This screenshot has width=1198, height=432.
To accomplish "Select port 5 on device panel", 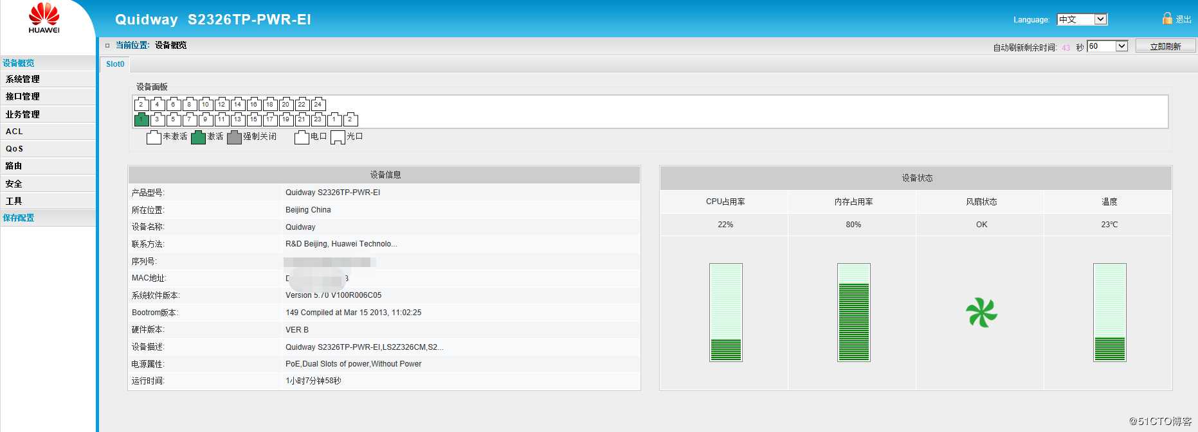I will [x=174, y=119].
